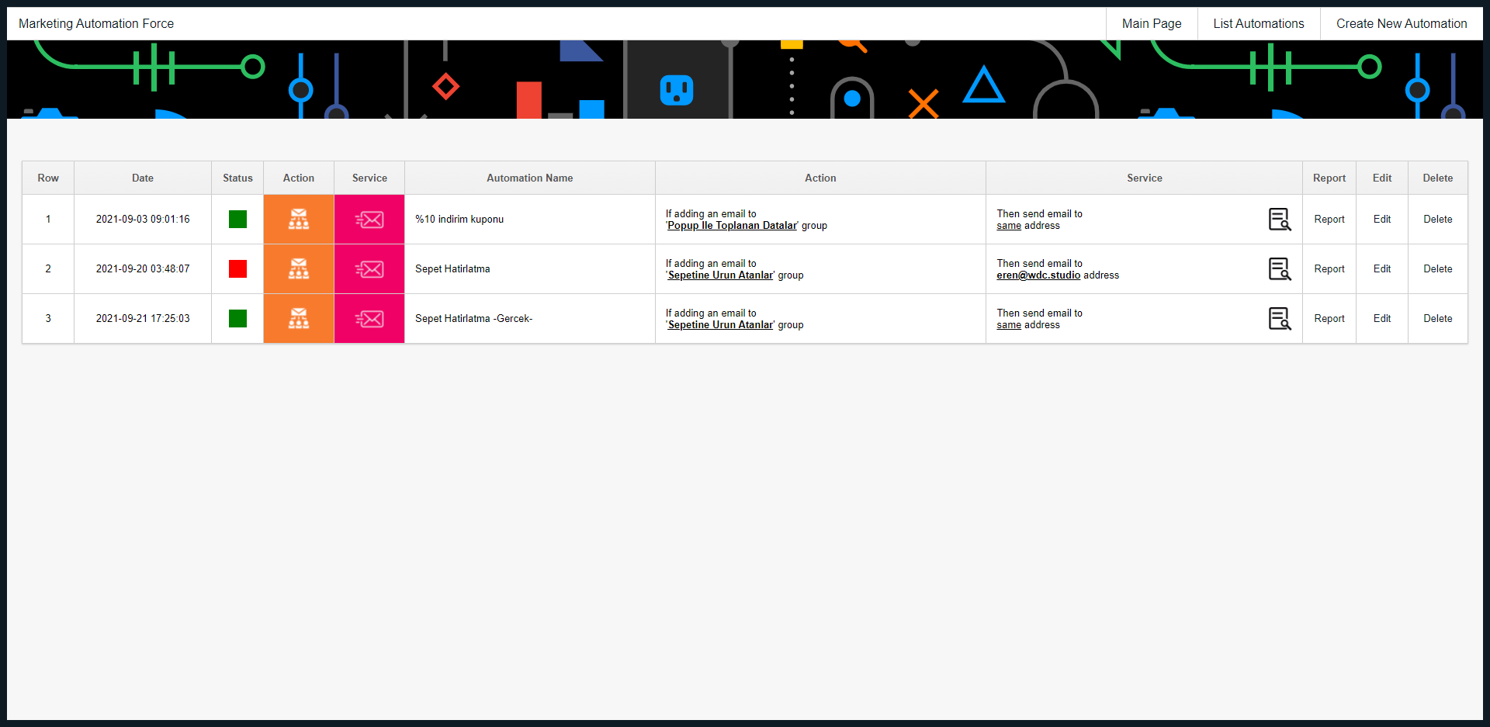Image resolution: width=1490 pixels, height=727 pixels.
Task: Click the Marketing Automation Force title
Action: 96,24
